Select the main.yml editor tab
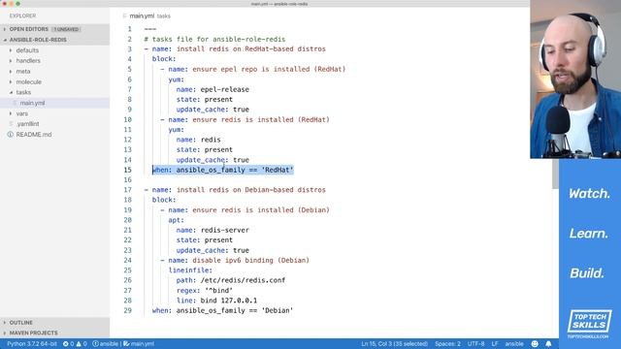Viewport: 621px width, 349px height. coord(142,16)
